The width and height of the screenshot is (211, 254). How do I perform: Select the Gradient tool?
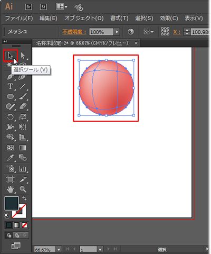[x=23, y=148]
